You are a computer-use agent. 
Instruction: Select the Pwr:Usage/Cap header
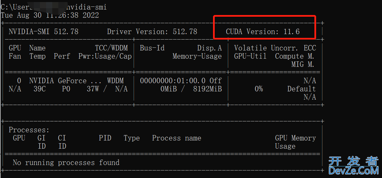(x=105, y=56)
